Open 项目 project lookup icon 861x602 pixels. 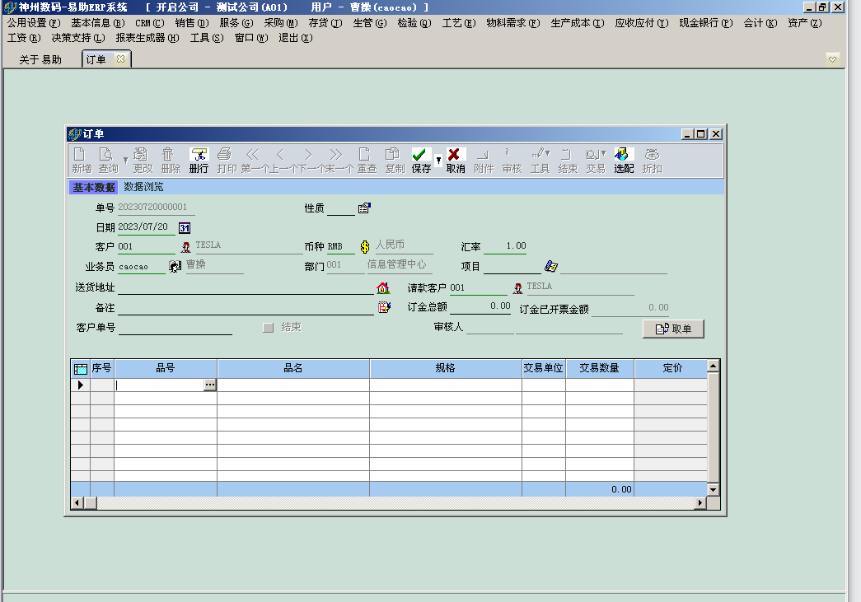click(550, 266)
